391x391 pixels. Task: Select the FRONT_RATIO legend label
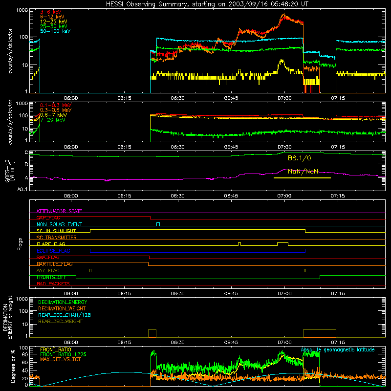point(56,349)
